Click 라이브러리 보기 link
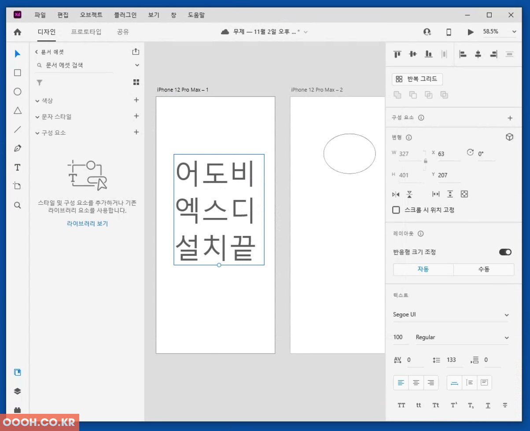Screen dimensions: 530x431 tap(87, 224)
